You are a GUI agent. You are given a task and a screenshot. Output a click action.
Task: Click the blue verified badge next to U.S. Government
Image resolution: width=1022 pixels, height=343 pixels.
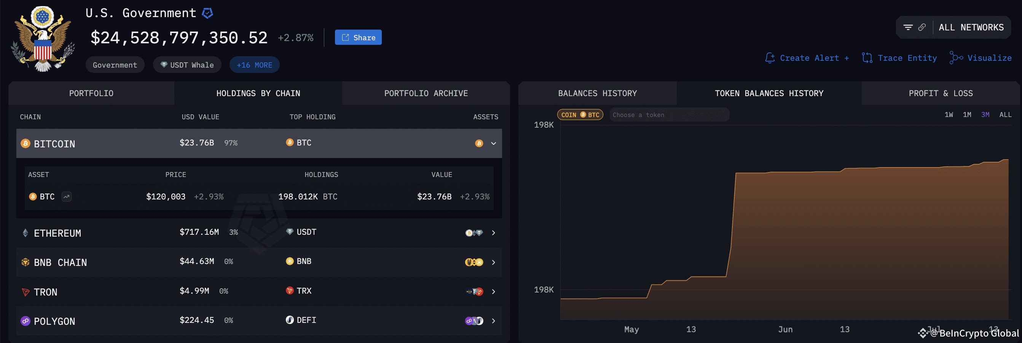[x=207, y=13]
